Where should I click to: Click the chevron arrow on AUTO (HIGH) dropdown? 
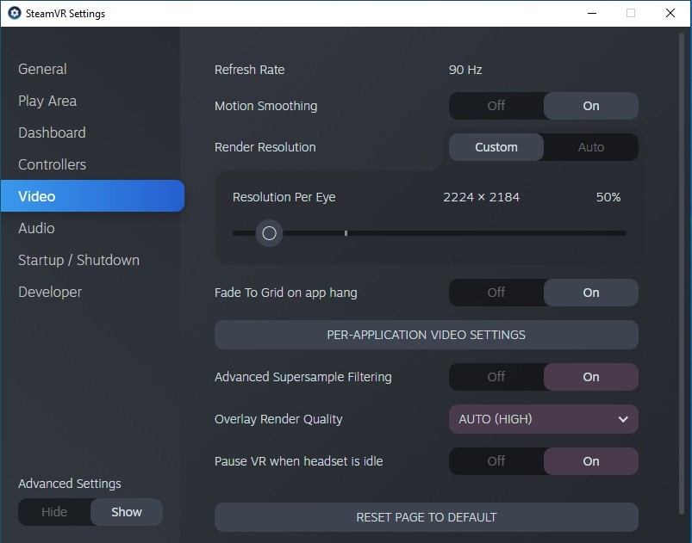click(623, 419)
